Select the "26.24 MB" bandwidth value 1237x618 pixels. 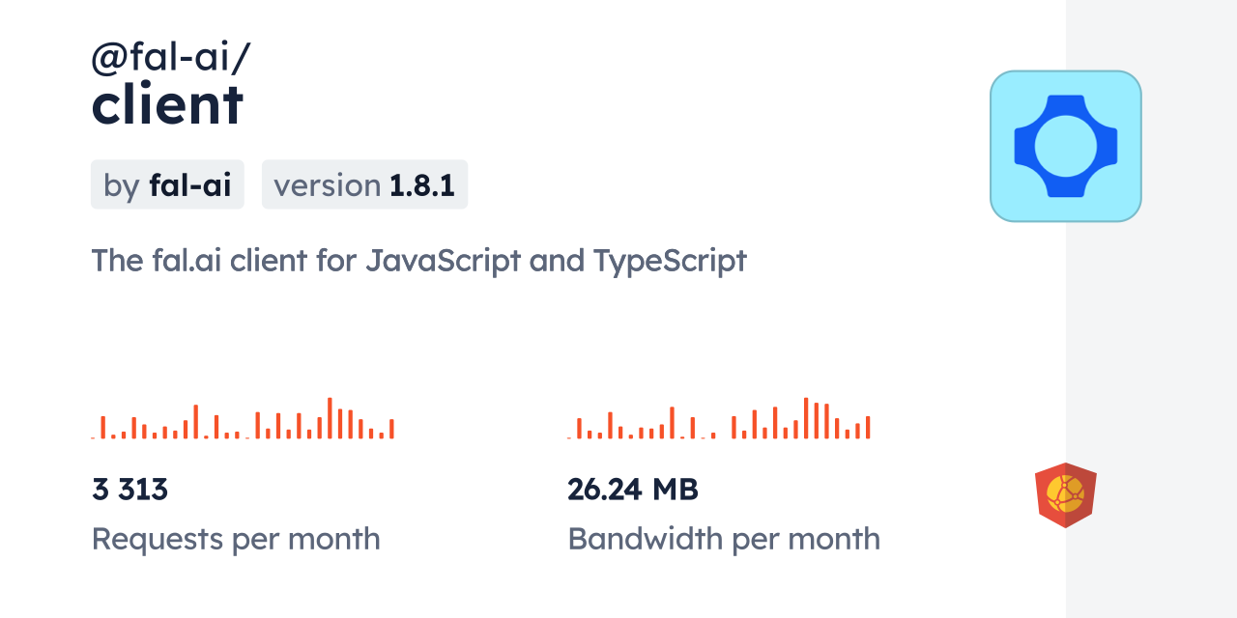click(x=633, y=490)
